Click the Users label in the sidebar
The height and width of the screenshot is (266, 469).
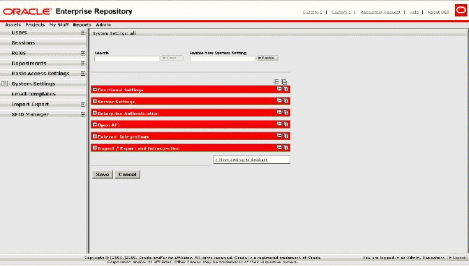pyautogui.click(x=19, y=33)
